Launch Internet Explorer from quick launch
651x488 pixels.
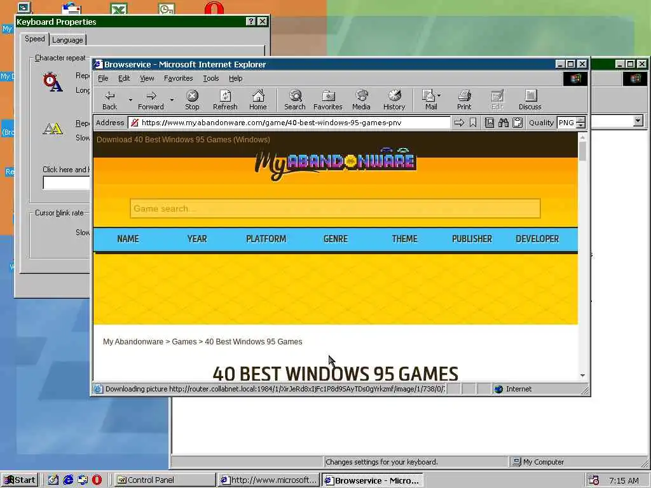pyautogui.click(x=67, y=480)
